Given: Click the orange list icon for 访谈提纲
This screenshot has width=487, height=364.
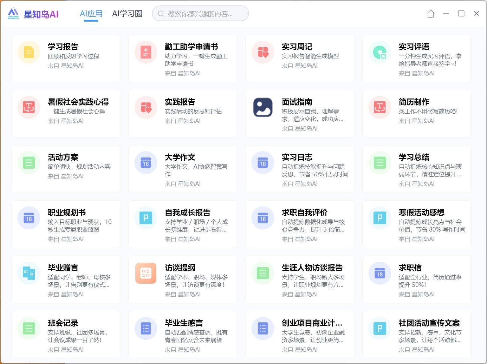Looking at the screenshot, I should pos(146,273).
